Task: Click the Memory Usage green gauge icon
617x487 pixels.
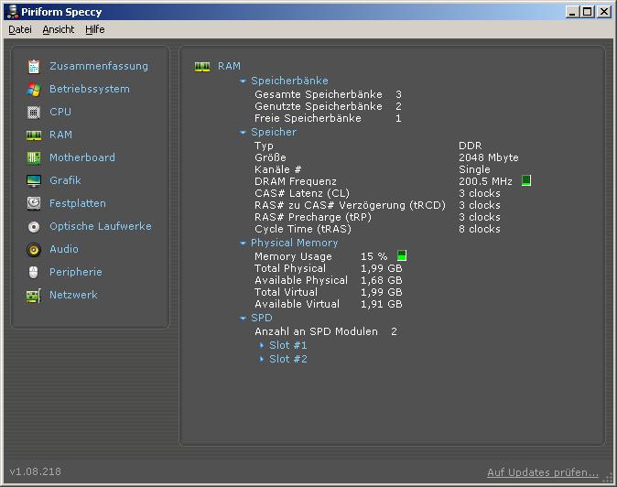Action: click(x=402, y=255)
